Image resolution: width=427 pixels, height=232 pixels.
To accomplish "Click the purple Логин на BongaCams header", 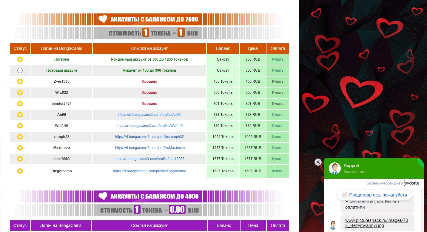I will 61,225.
